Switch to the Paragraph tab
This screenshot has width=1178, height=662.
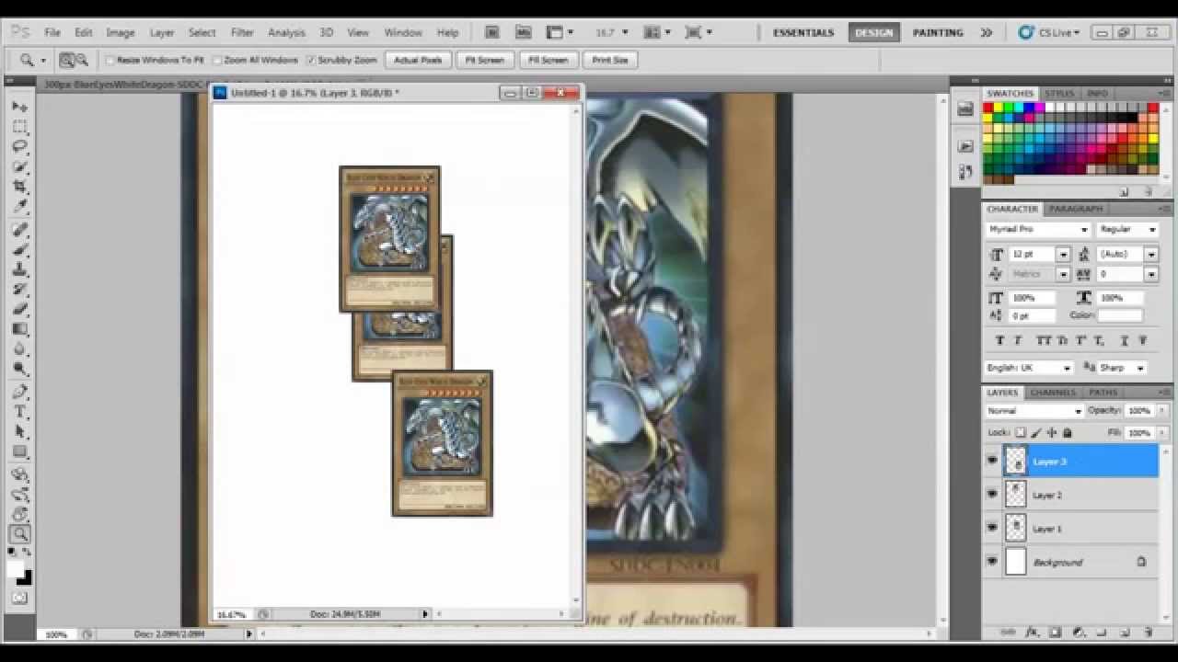[x=1076, y=209]
